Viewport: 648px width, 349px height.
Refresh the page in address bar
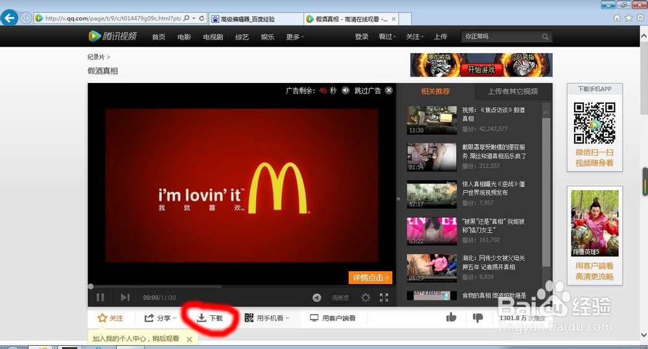(x=202, y=18)
